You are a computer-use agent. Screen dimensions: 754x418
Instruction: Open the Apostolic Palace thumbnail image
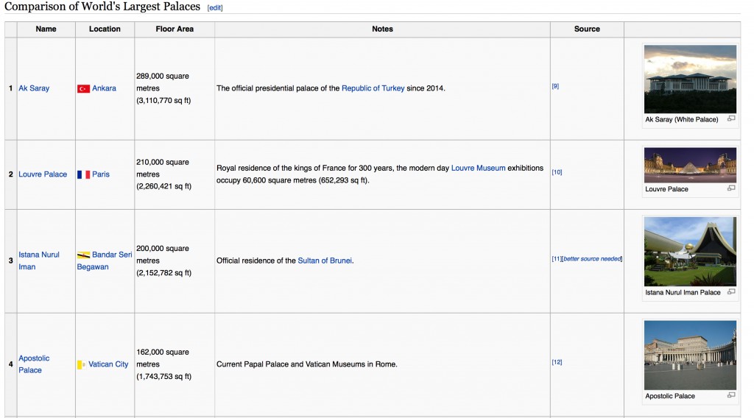tap(690, 355)
